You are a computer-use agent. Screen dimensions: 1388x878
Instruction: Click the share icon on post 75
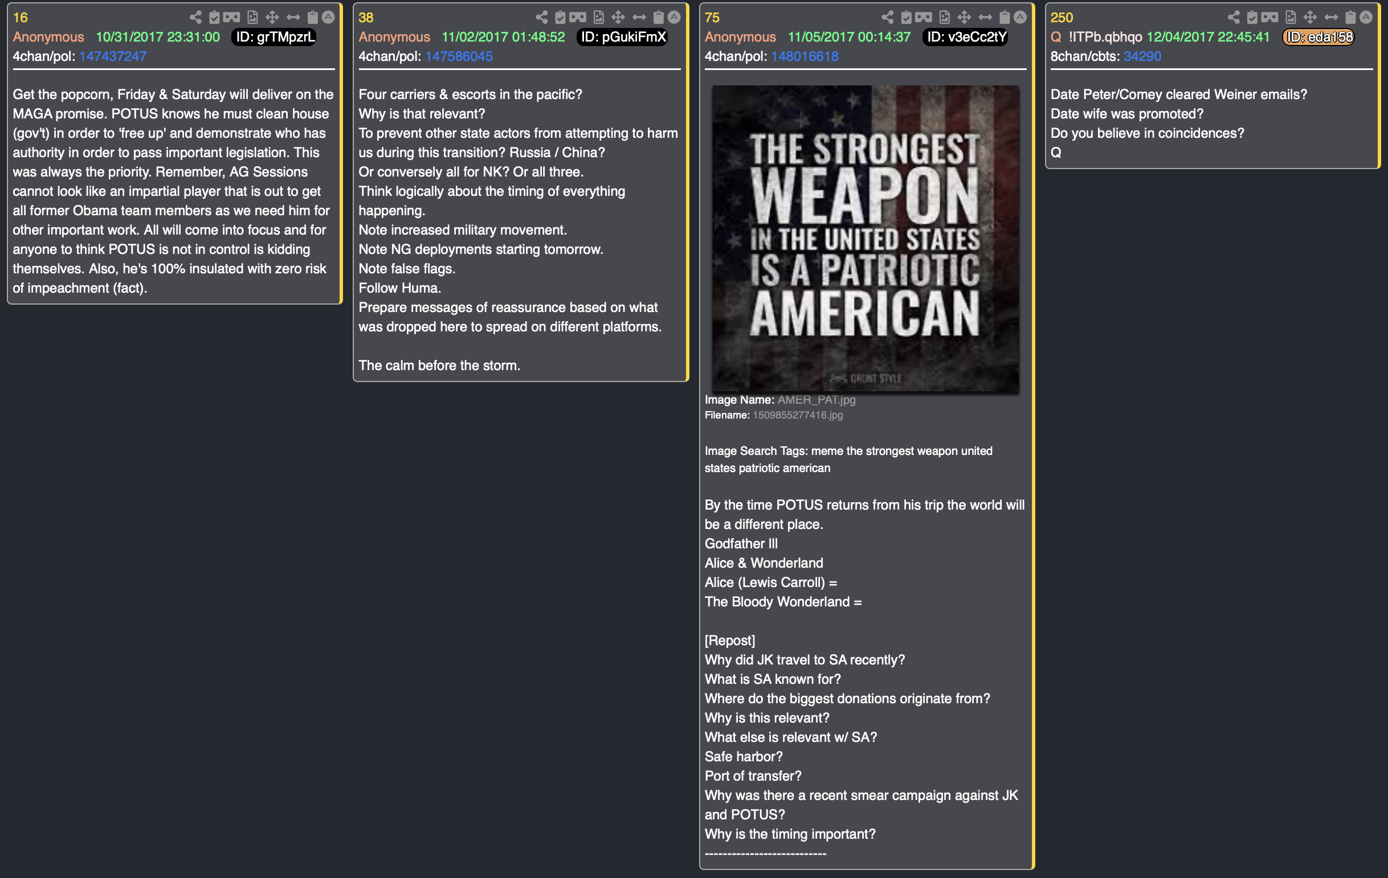coord(888,17)
